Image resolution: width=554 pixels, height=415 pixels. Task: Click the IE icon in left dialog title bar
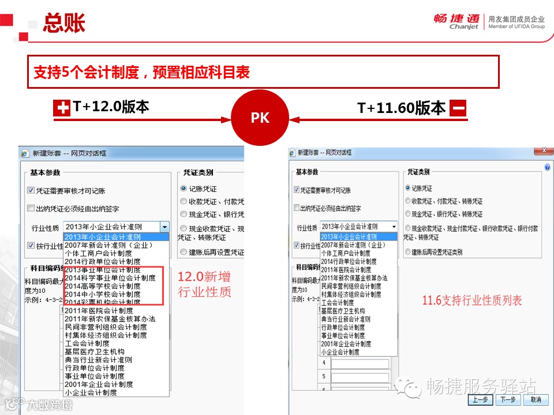coord(24,153)
